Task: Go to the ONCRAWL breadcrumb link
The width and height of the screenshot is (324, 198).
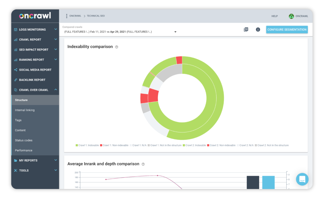Action: (75, 16)
